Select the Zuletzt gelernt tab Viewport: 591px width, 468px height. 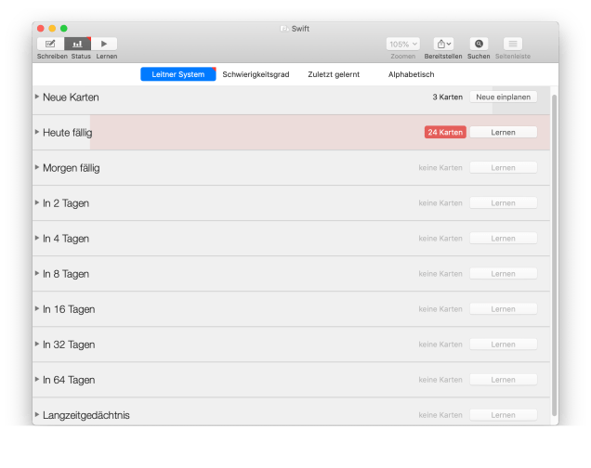tap(334, 74)
